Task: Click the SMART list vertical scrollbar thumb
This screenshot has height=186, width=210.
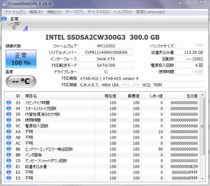Action: [x=203, y=126]
